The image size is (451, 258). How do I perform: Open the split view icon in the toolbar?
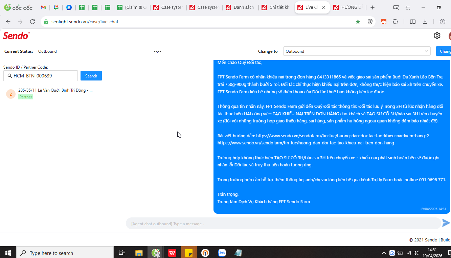413,22
